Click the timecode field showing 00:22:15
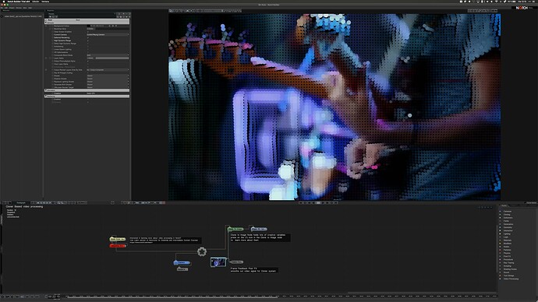538x302 pixels. (54, 297)
